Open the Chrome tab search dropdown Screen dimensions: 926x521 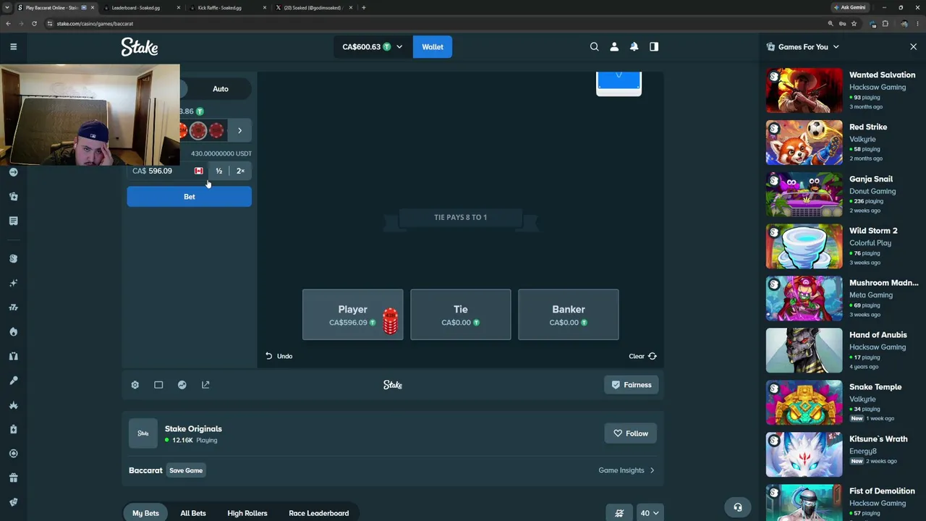coord(7,7)
